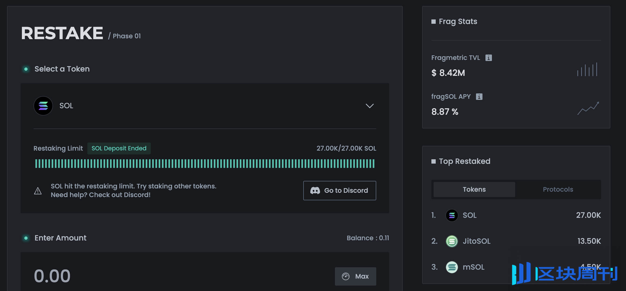This screenshot has height=291, width=626.
Task: Click the JitoSOL token icon
Action: click(x=452, y=241)
